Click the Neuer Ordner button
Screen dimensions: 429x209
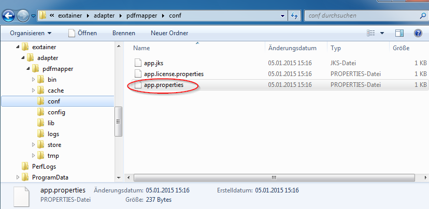(169, 33)
